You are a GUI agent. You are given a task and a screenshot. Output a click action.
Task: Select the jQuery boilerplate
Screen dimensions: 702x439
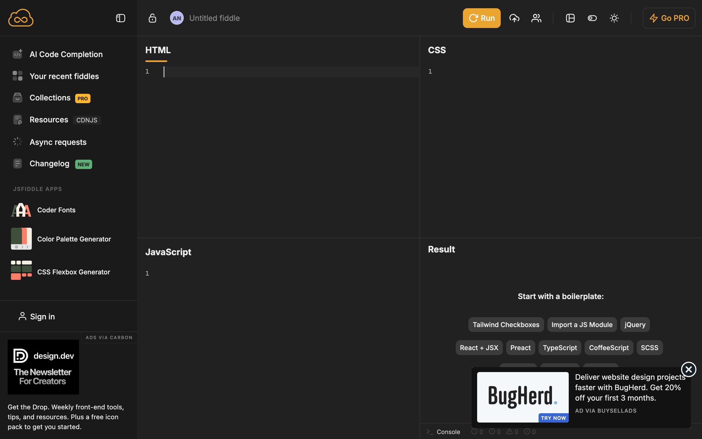point(635,325)
